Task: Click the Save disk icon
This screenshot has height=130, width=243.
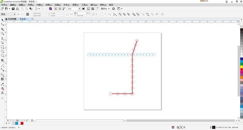Action: click(x=13, y=9)
